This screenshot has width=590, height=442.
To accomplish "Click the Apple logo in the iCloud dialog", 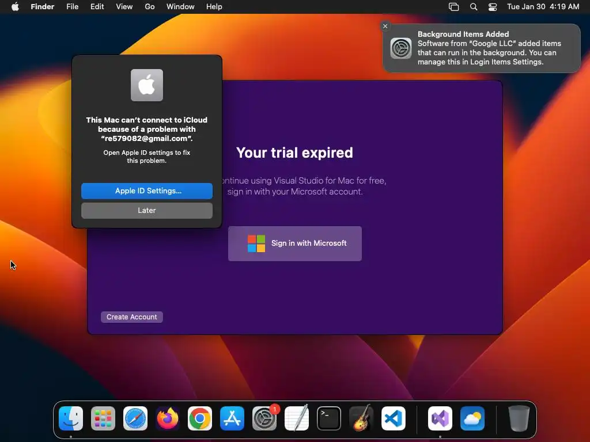I will click(x=147, y=85).
